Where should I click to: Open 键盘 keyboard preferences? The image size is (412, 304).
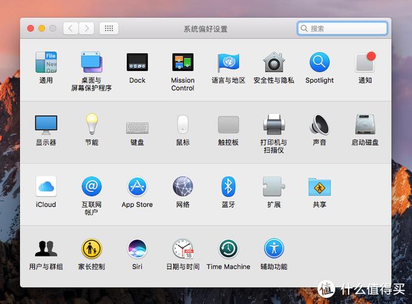pos(137,128)
